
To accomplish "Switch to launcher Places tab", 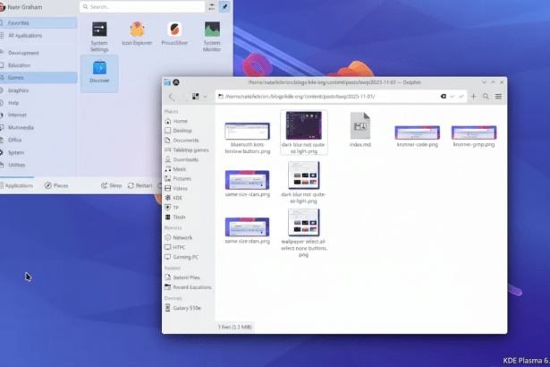I will [56, 185].
